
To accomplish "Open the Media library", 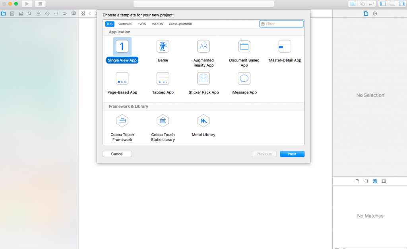I will [384, 181].
